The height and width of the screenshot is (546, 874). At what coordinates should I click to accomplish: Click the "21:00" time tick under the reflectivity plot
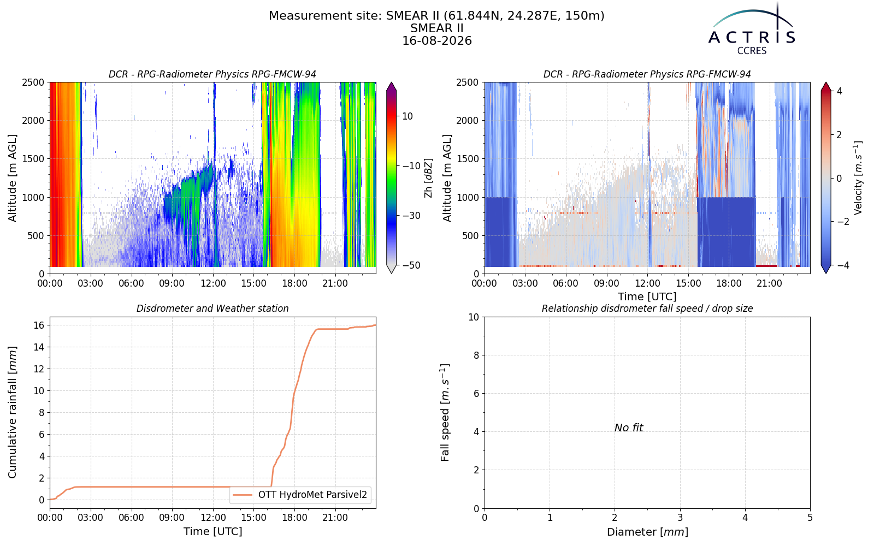[x=335, y=283]
